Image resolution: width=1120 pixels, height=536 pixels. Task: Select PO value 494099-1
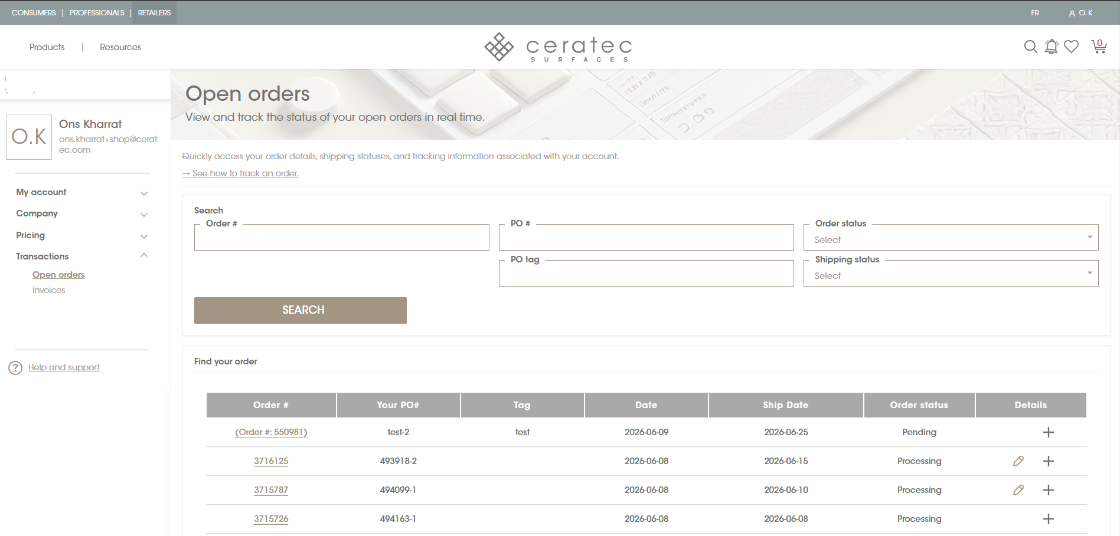click(399, 490)
